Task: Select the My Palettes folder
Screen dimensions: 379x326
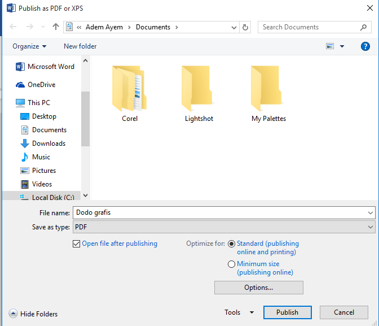Action: 268,93
